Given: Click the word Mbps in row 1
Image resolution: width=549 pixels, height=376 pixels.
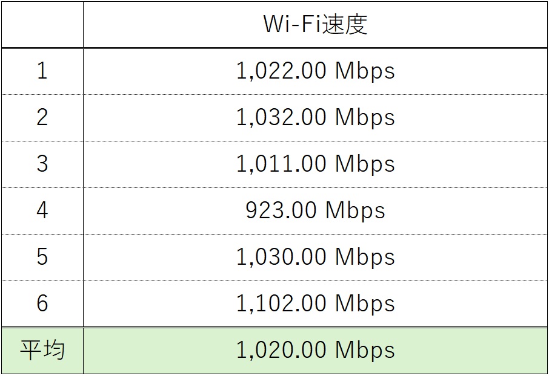Looking at the screenshot, I should (365, 71).
